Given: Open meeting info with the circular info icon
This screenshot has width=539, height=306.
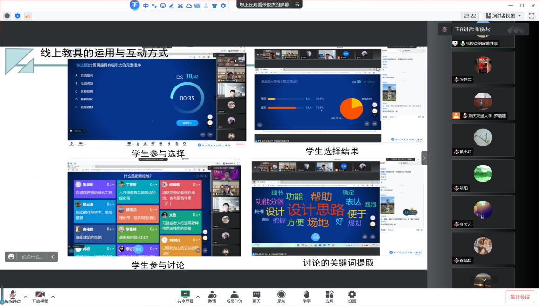Looking at the screenshot, I should click(x=7, y=15).
